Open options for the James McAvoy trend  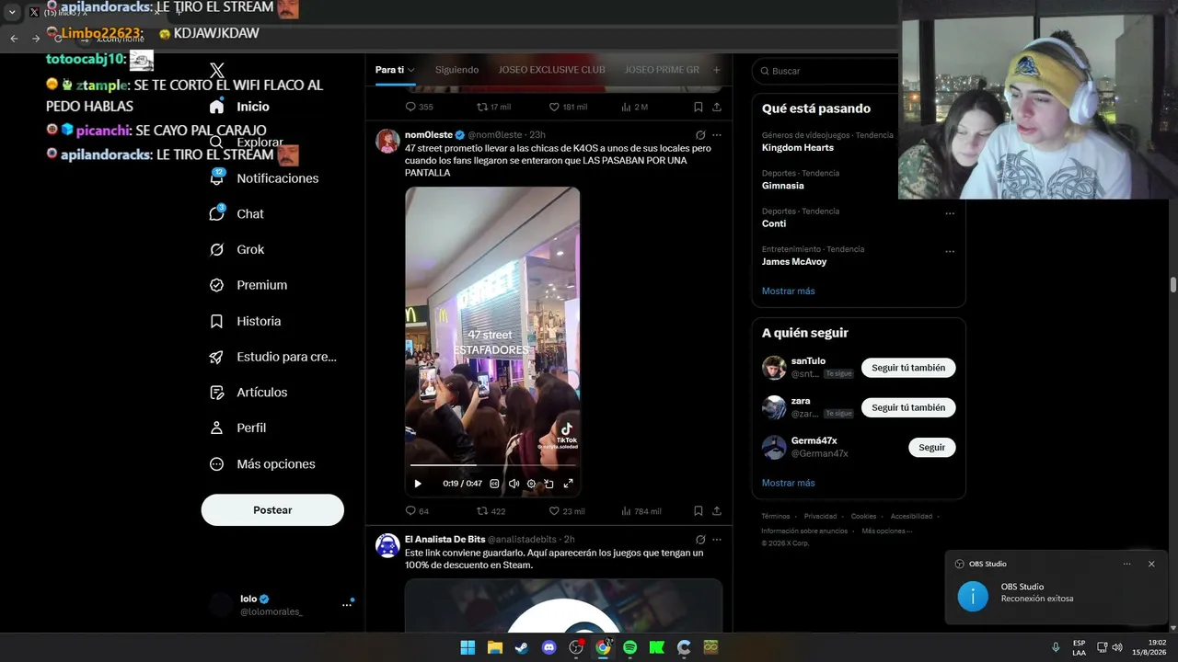[950, 251]
